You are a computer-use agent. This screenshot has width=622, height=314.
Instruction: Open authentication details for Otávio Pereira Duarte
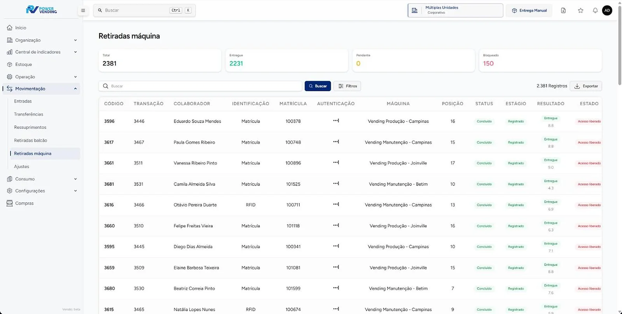336,205
